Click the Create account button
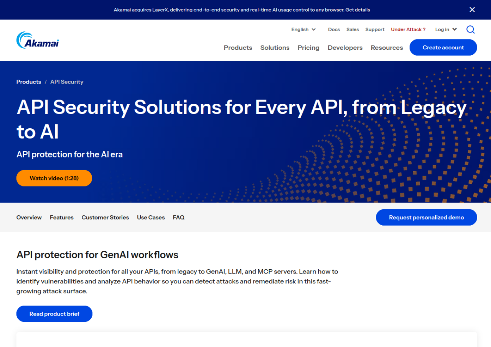 [x=443, y=47]
